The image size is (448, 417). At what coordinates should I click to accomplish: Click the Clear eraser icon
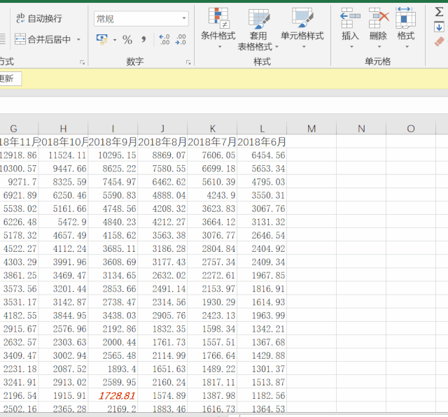[x=439, y=41]
